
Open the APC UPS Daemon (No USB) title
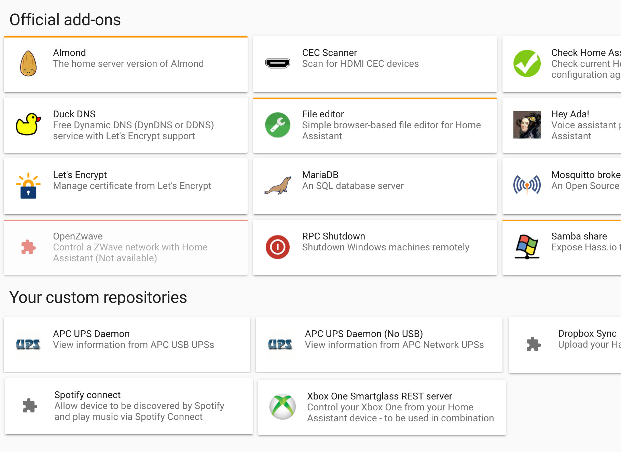364,334
